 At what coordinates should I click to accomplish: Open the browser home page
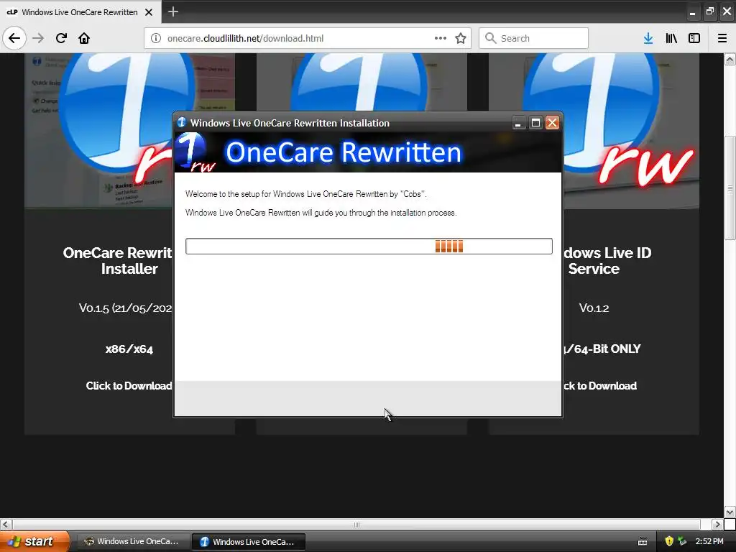pos(84,38)
